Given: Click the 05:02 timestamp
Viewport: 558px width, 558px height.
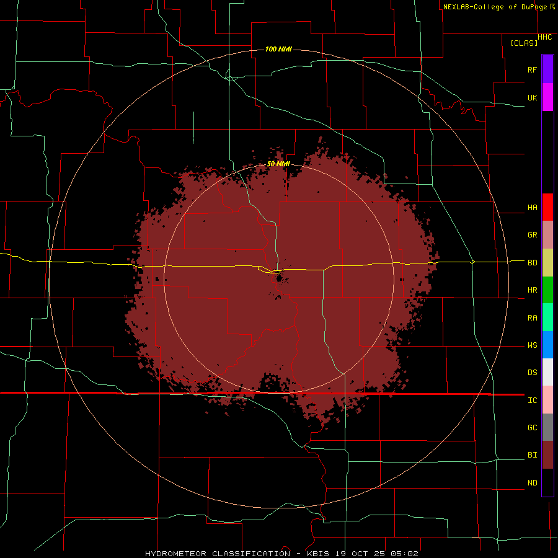Looking at the screenshot, I should point(404,554).
